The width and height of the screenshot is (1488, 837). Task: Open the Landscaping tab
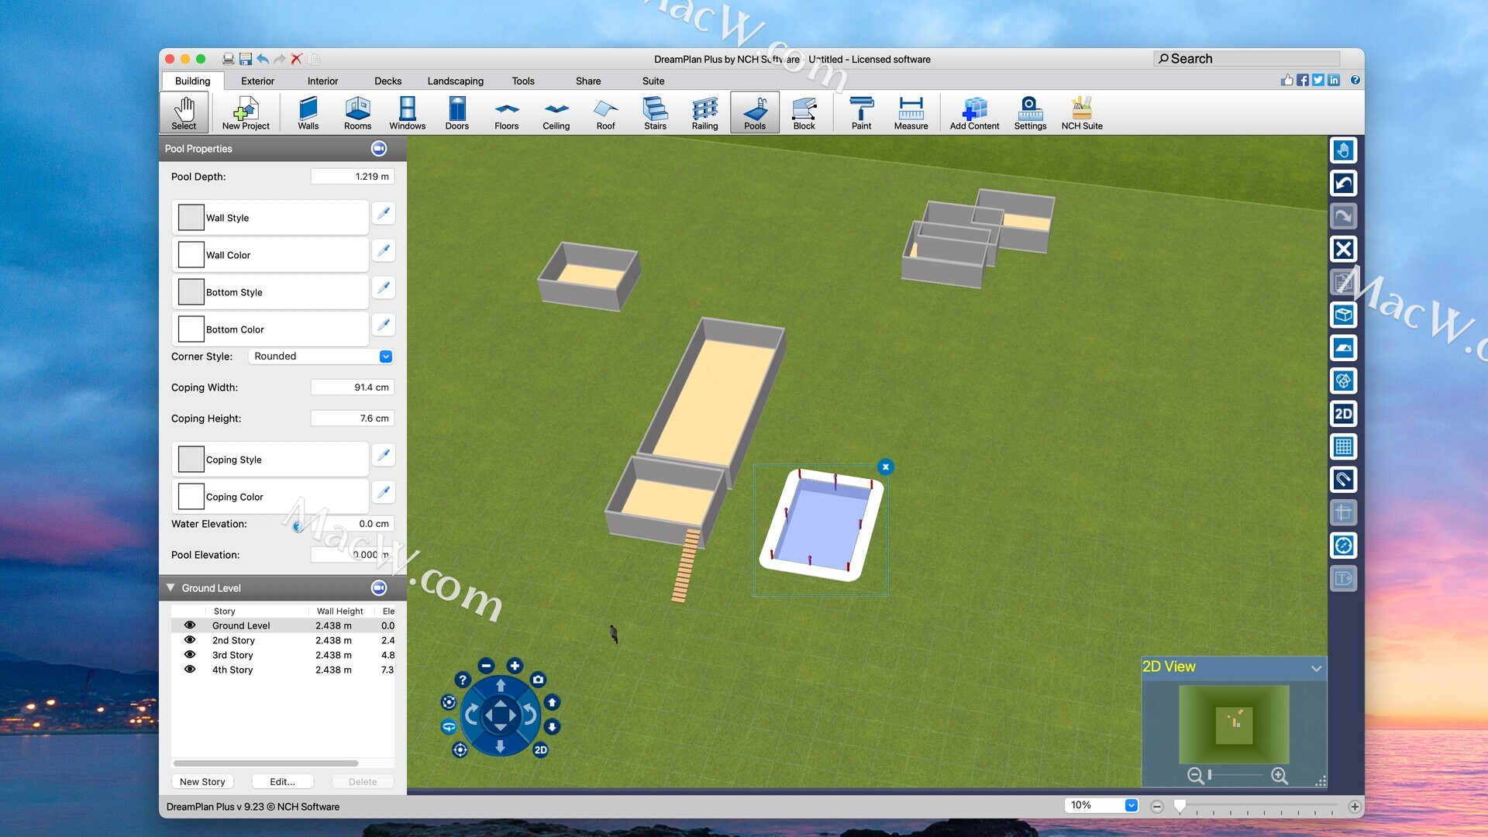click(455, 81)
